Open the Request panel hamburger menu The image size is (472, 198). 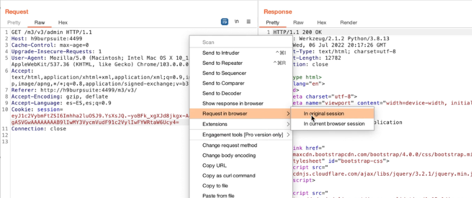249,22
